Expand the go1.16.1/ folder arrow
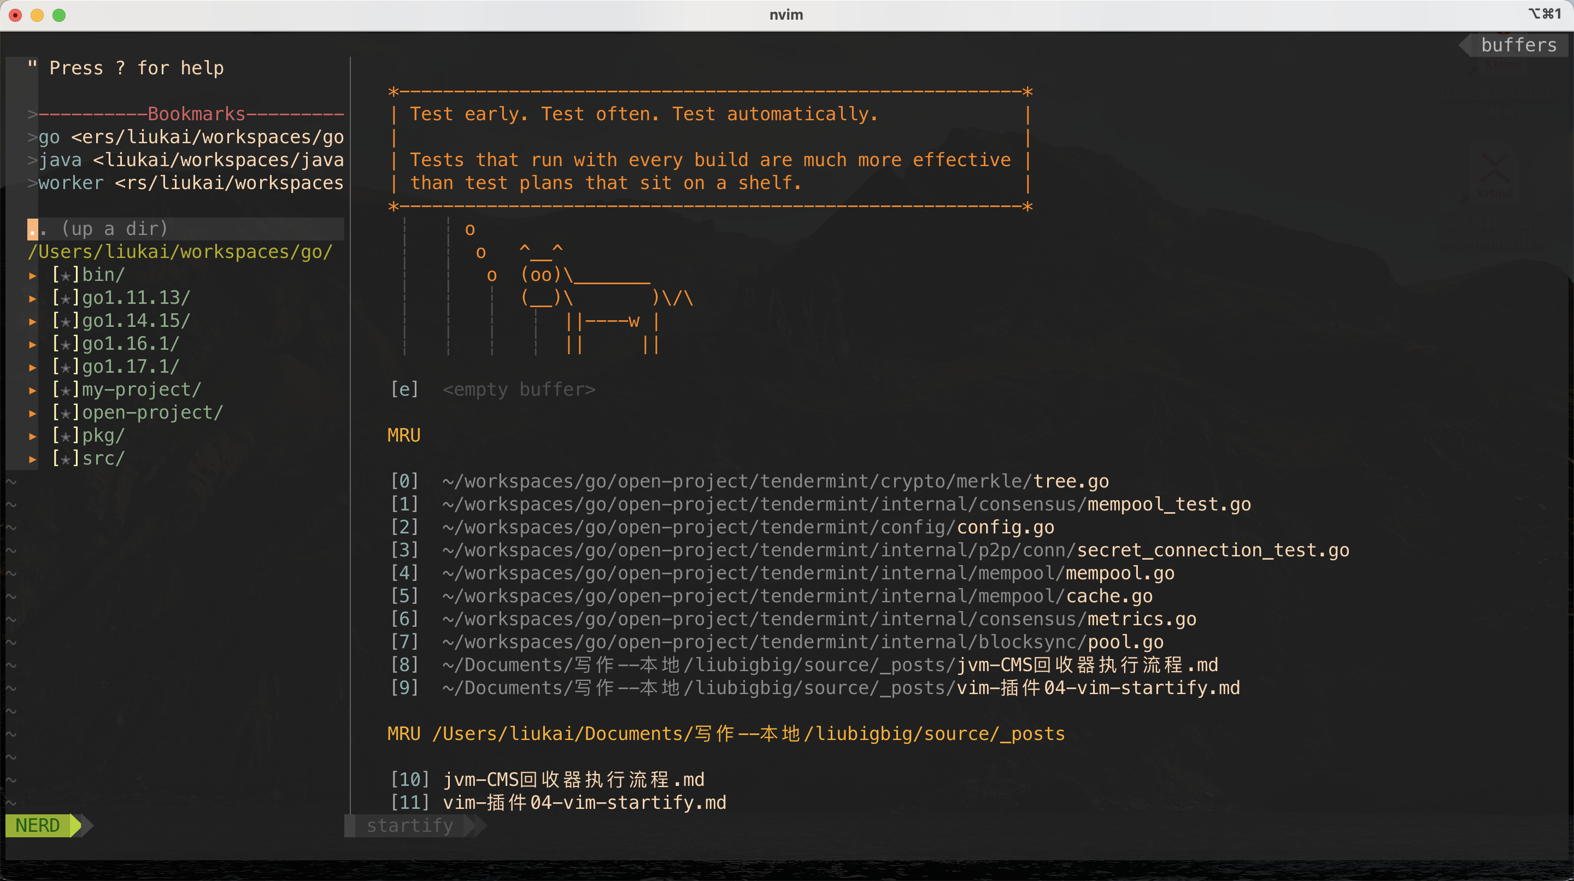1574x881 pixels. tap(33, 344)
